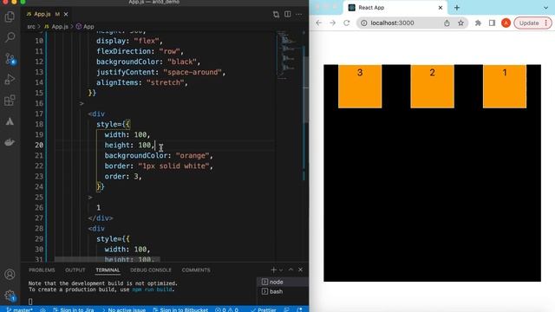Viewport: 555px width, 312px height.
Task: Open the Accounts icon in activity bar
Action: 10,274
